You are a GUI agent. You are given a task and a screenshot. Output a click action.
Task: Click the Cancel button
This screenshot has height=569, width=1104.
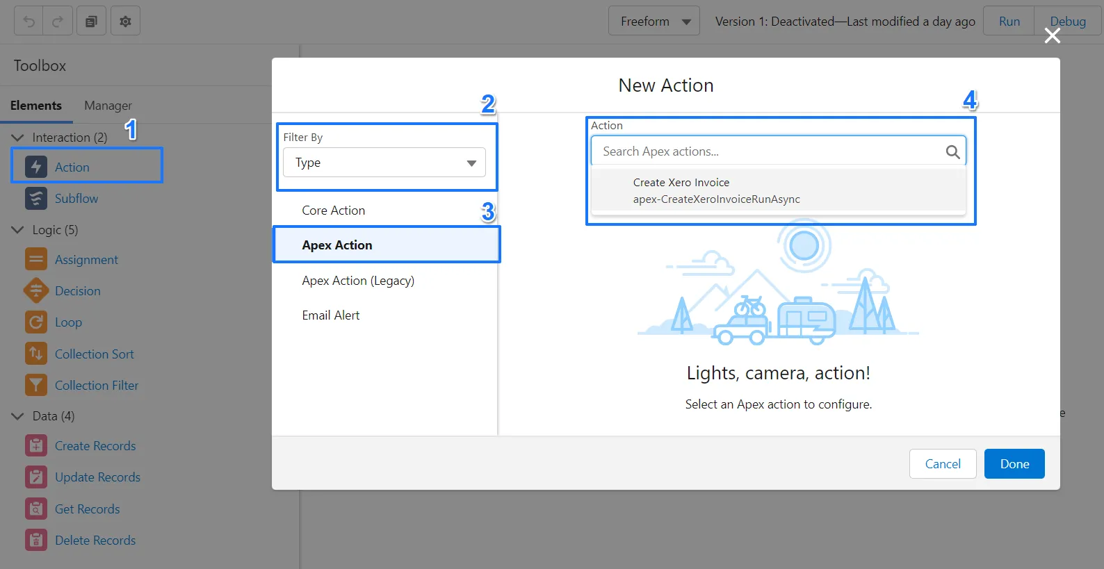(x=943, y=463)
